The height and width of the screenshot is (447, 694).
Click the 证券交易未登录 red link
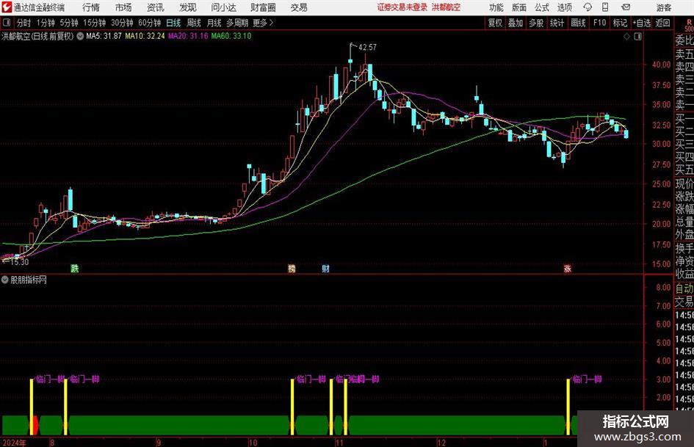(402, 7)
